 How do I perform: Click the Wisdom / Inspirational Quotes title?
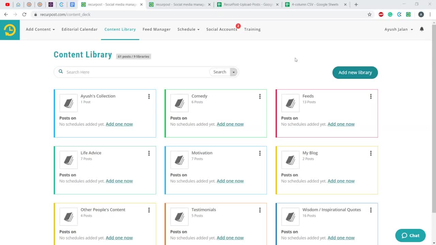[x=331, y=210]
